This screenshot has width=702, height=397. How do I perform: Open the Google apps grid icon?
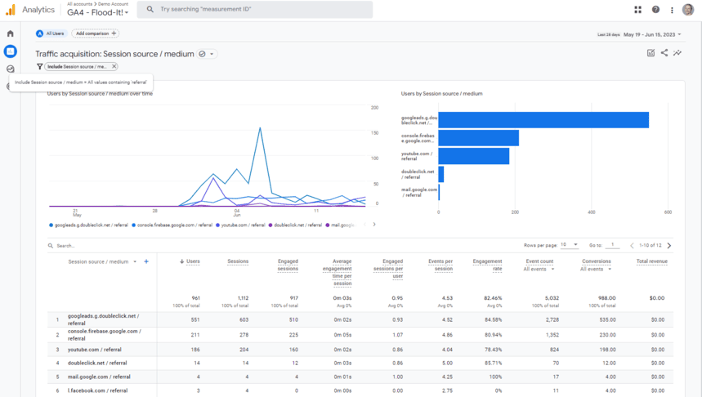[x=637, y=10]
